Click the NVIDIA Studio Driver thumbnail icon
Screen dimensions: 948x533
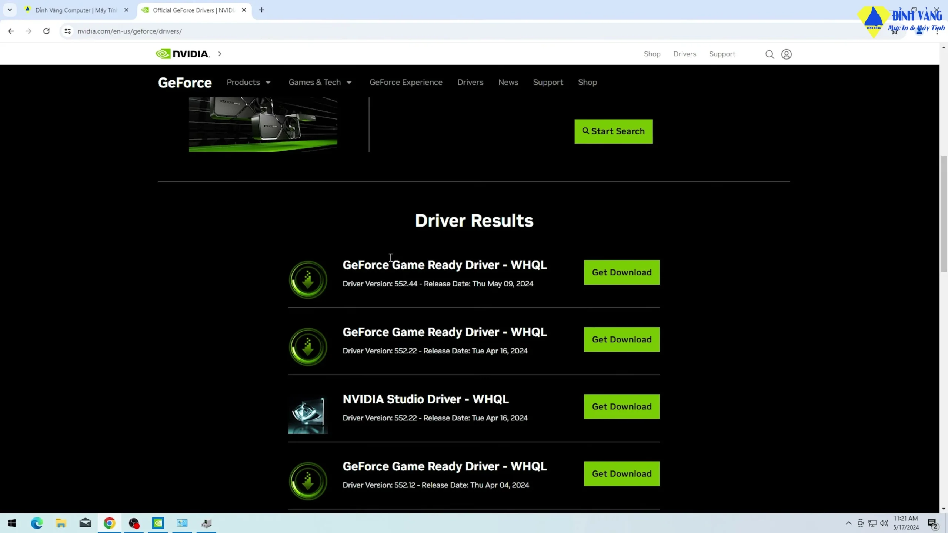click(x=308, y=415)
